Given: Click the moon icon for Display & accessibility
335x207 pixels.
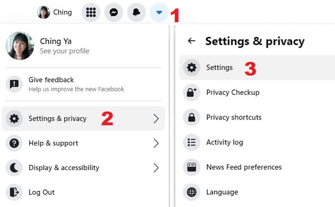Looking at the screenshot, I should (x=14, y=168).
